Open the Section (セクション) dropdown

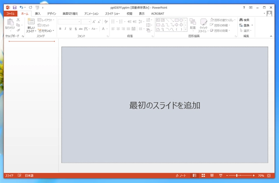pyautogui.click(x=46, y=31)
